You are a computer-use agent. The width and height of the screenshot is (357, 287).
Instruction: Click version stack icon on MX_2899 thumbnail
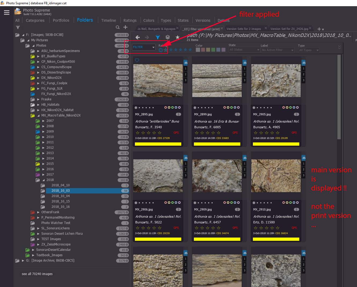point(245,63)
